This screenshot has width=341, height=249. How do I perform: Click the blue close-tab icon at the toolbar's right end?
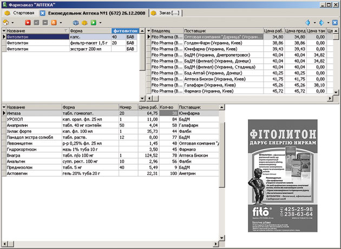(335, 22)
